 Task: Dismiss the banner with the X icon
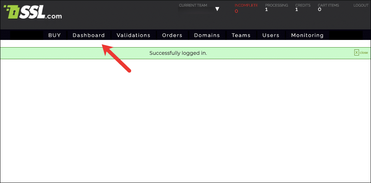point(356,53)
